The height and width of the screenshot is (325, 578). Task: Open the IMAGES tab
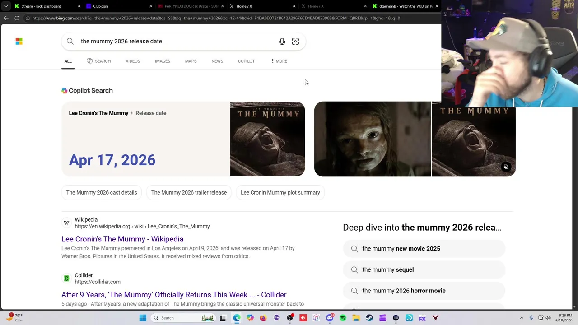pyautogui.click(x=163, y=61)
